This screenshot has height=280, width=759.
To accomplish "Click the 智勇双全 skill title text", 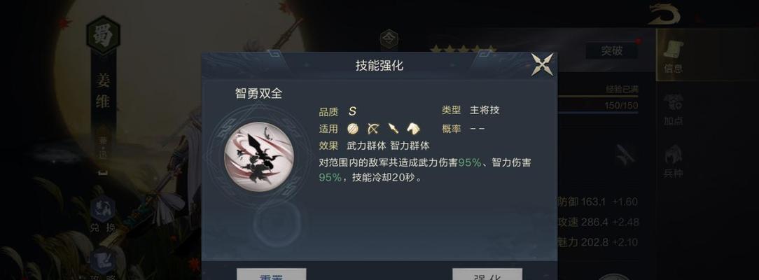I will tap(258, 93).
